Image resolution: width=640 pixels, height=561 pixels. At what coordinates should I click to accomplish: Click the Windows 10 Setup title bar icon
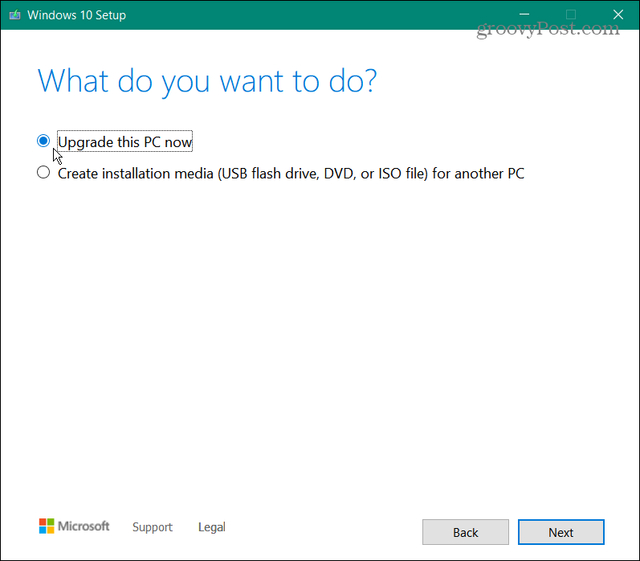click(15, 14)
